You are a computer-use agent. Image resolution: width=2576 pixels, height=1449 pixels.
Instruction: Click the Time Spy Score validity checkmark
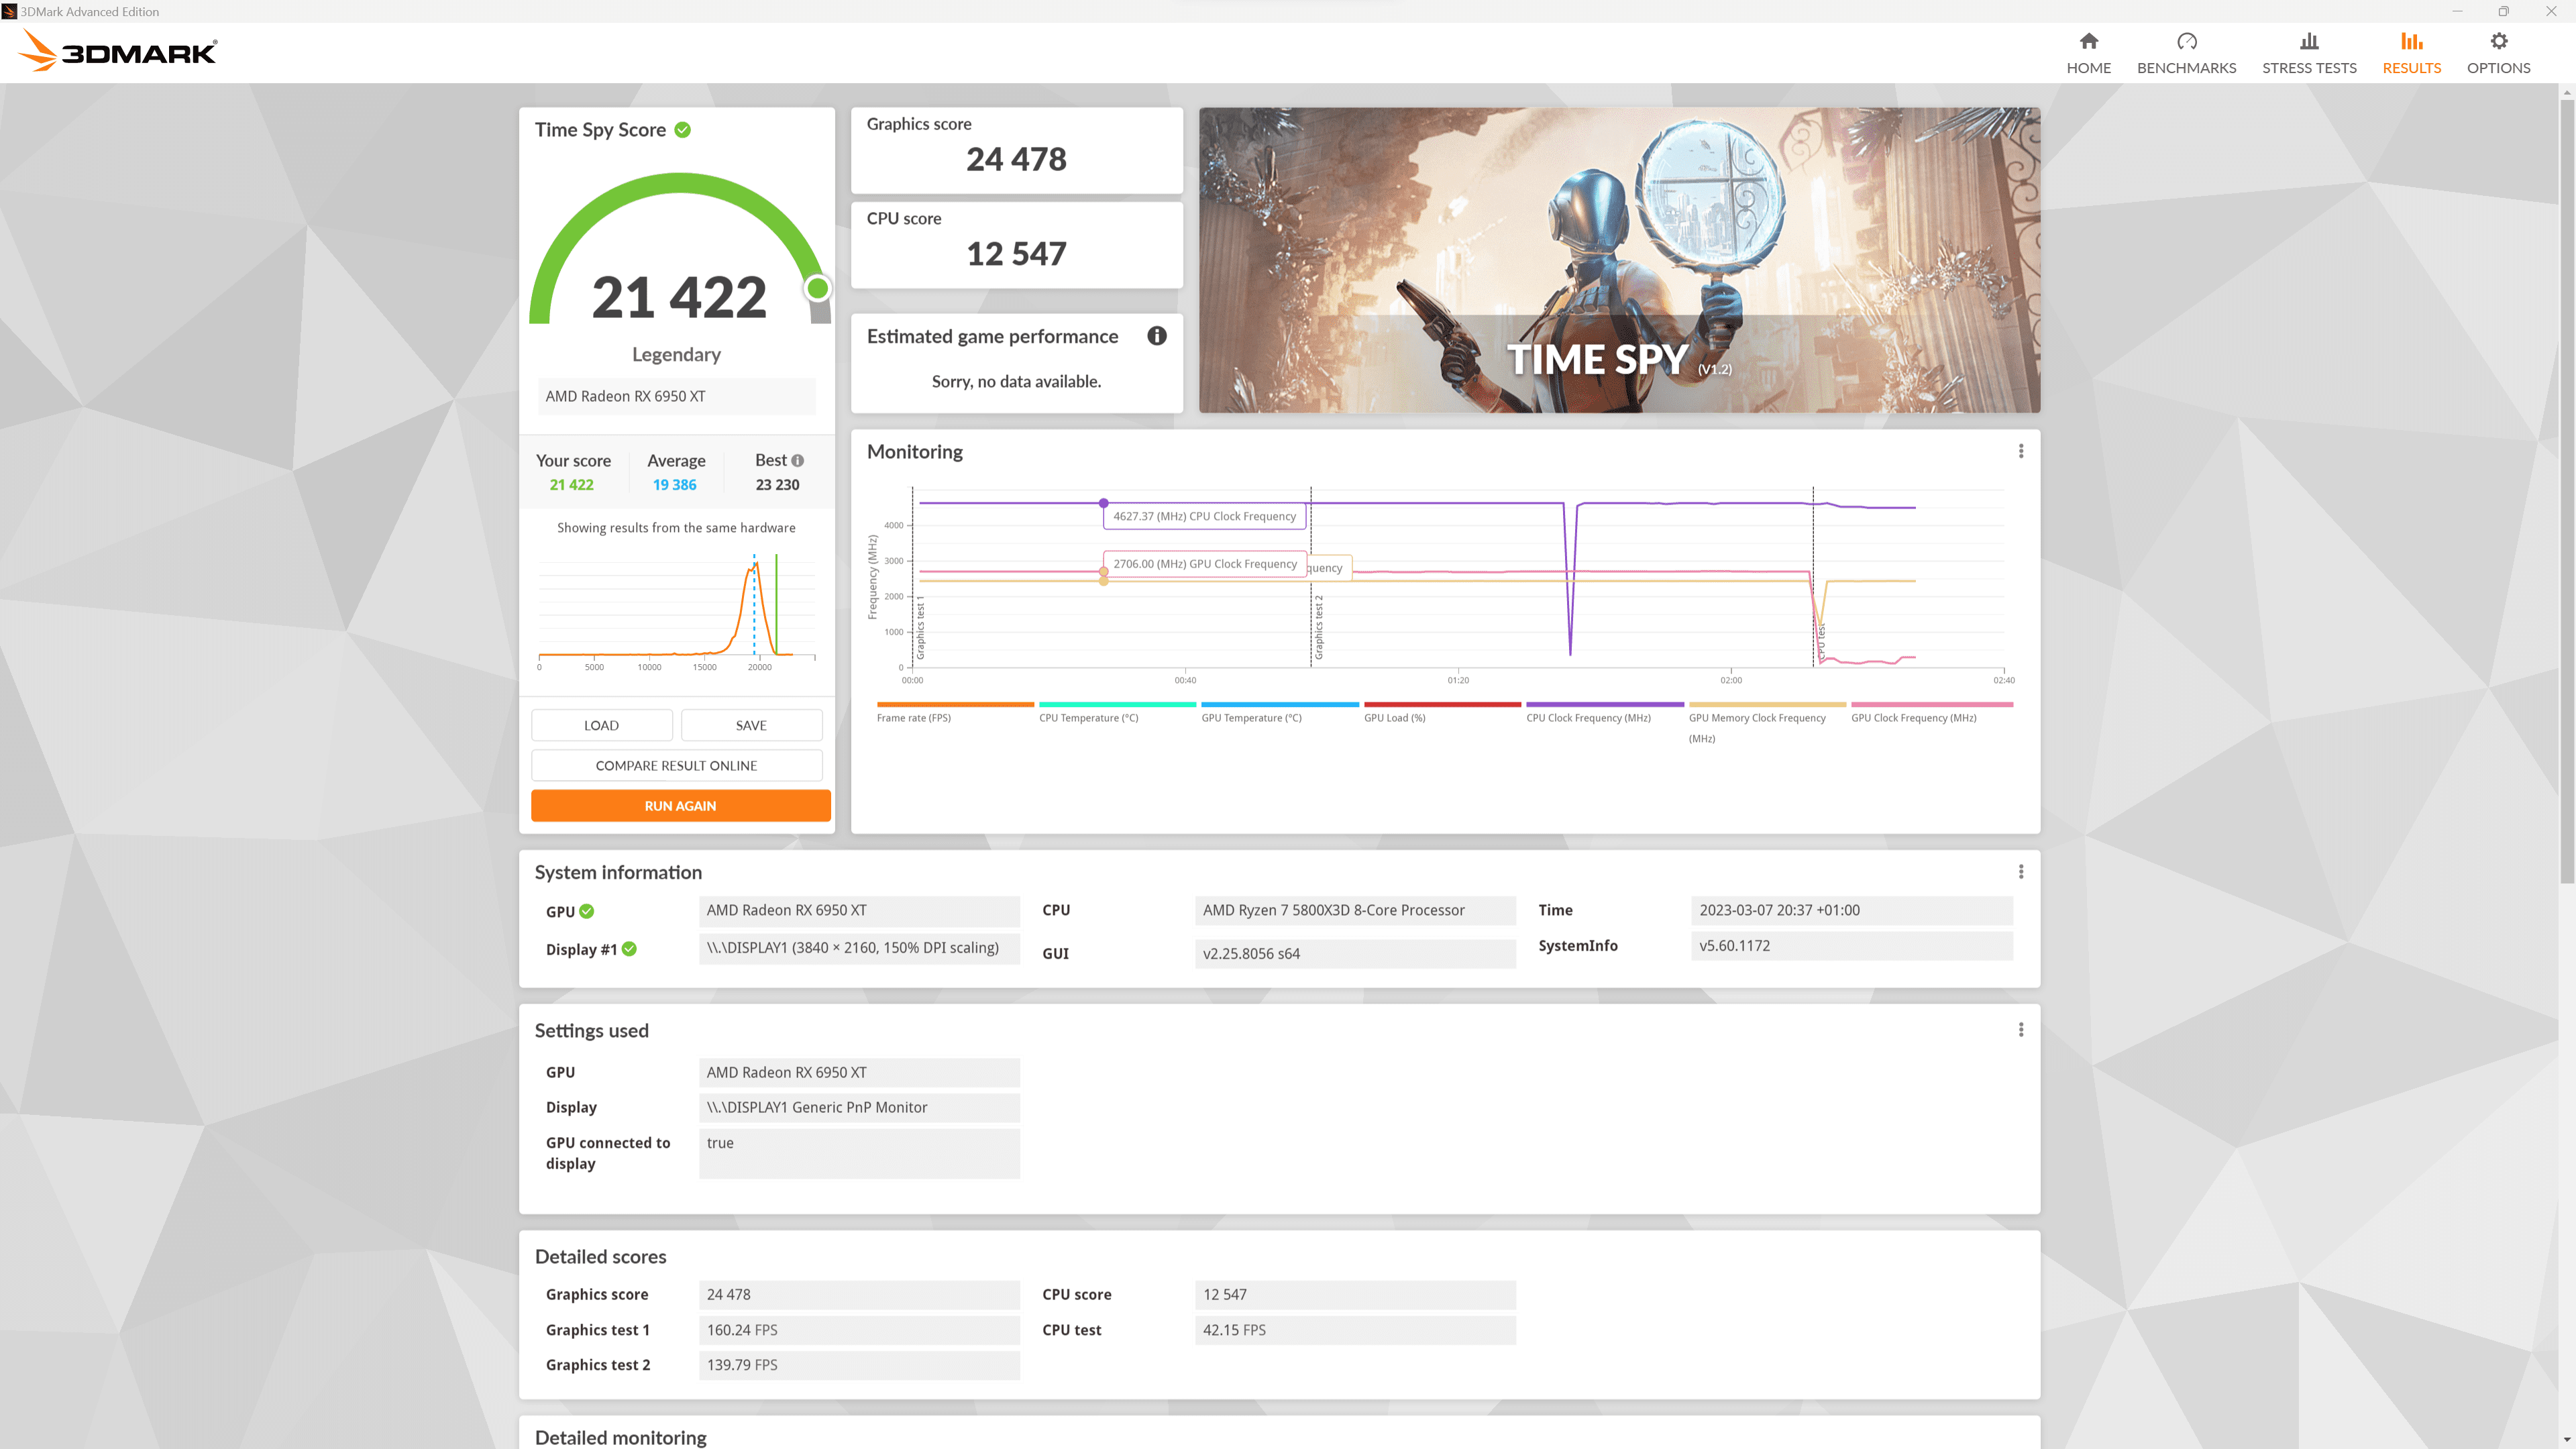pyautogui.click(x=683, y=130)
